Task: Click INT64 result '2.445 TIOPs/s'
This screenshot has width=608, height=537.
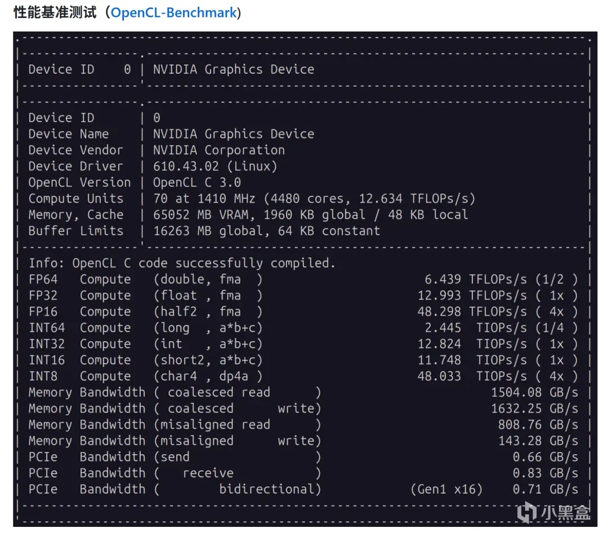Action: (475, 328)
